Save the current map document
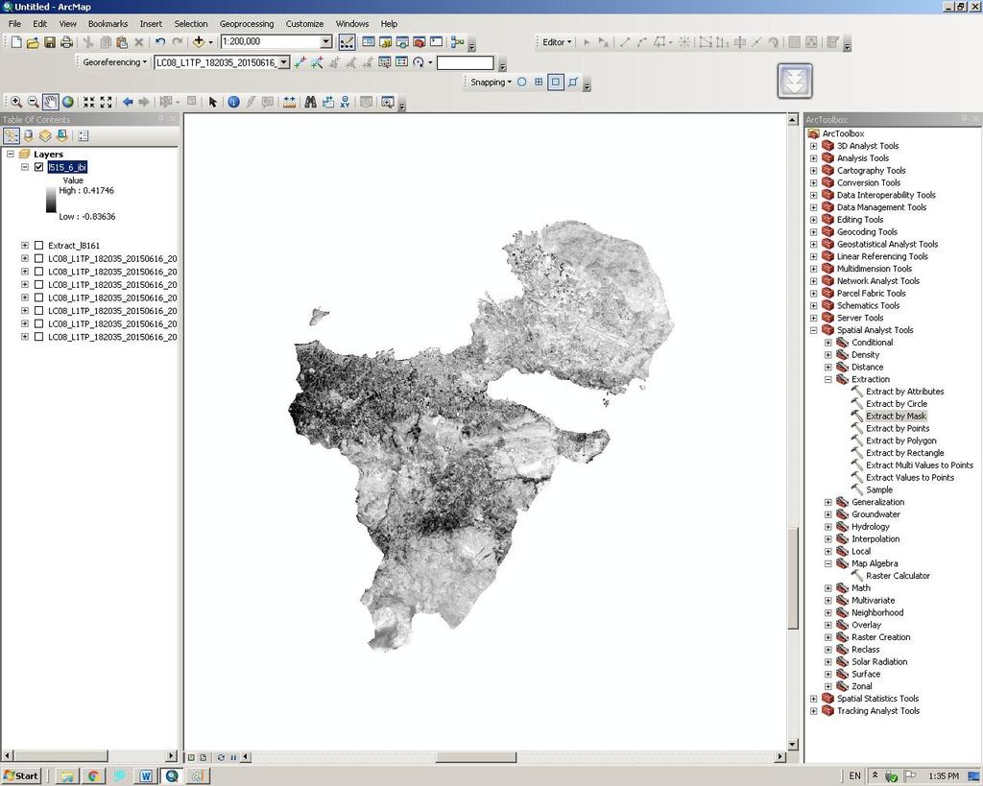Image resolution: width=983 pixels, height=786 pixels. pos(50,42)
